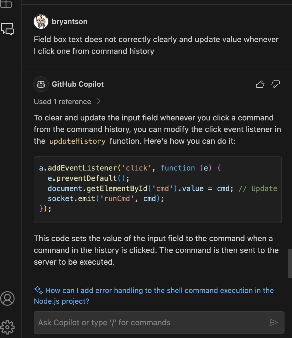Click the send message arrow icon
The width and height of the screenshot is (292, 338).
click(273, 322)
